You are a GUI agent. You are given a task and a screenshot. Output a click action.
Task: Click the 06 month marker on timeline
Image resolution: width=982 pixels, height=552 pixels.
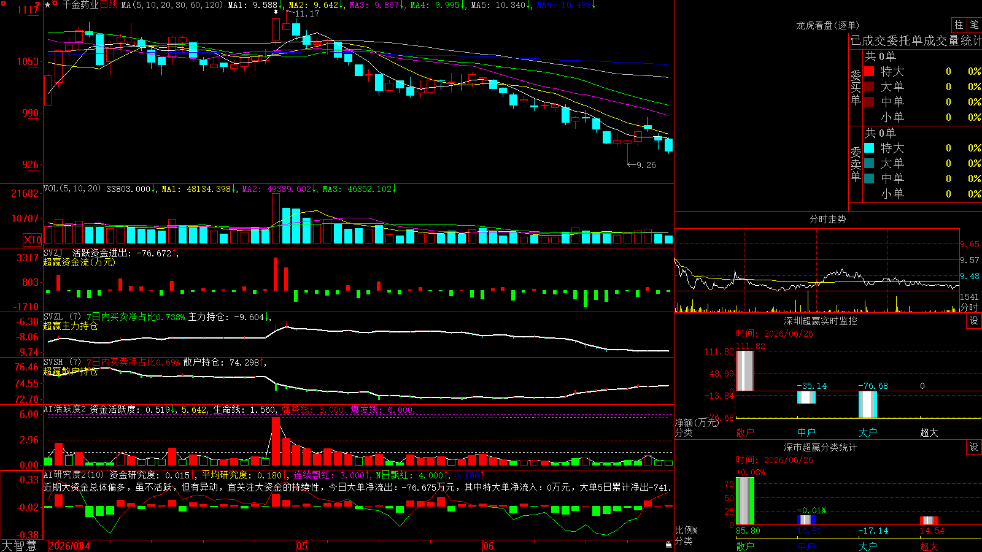[488, 546]
